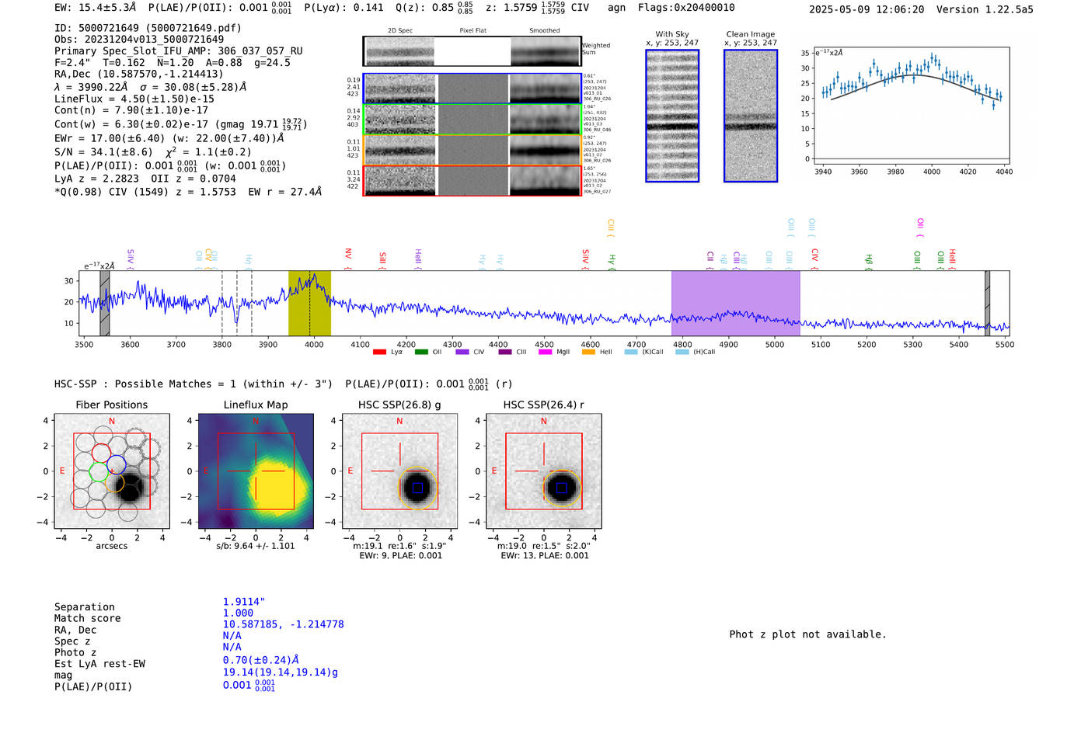Click the OII green legend swatch

421,352
